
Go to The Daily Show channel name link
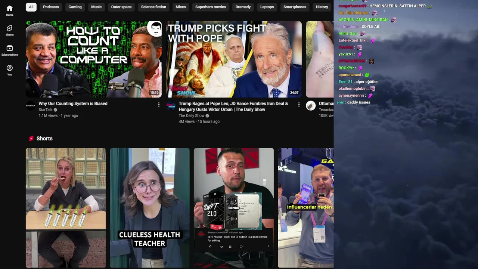[192, 116]
